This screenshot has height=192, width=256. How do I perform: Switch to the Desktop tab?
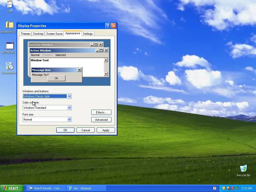click(x=38, y=34)
